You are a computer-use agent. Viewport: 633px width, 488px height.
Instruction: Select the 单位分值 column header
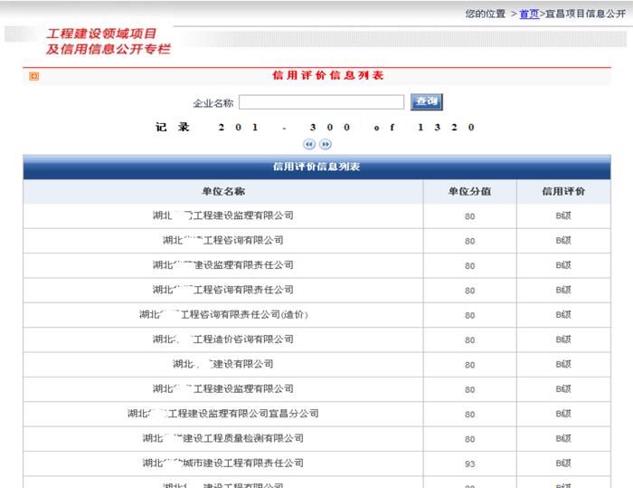[x=469, y=192]
